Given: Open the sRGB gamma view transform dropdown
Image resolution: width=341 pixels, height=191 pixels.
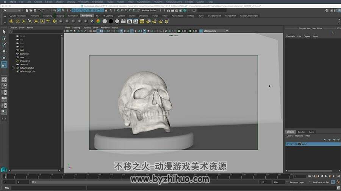Looking at the screenshot, I should (216, 31).
